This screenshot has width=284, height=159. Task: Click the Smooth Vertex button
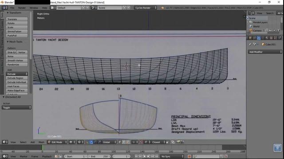point(17,61)
